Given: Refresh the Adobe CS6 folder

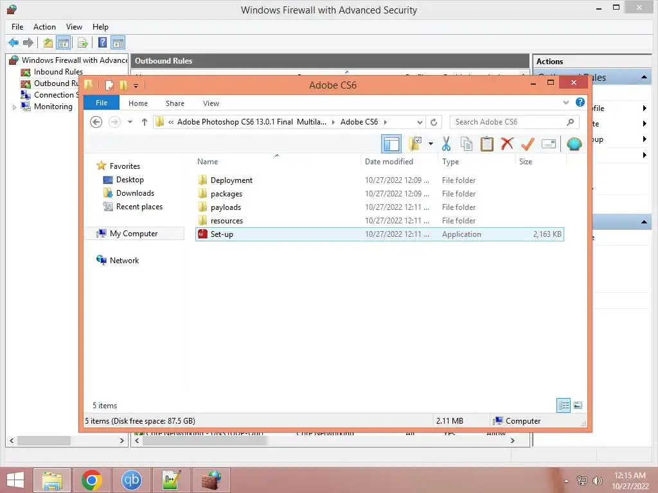Looking at the screenshot, I should pos(434,123).
